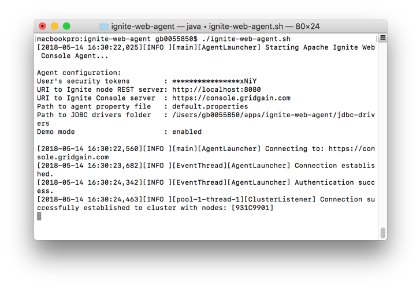The image size is (420, 288).
Task: Click the split pane icon at top right
Action: 382,38
